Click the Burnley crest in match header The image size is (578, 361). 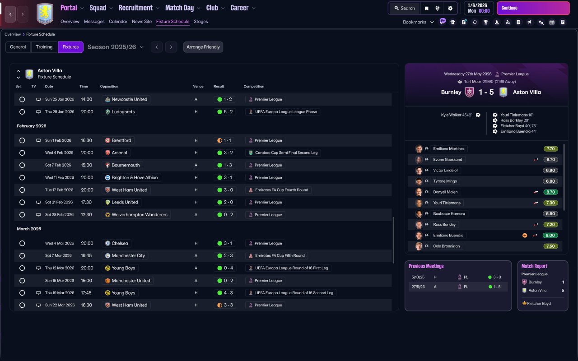coord(470,92)
